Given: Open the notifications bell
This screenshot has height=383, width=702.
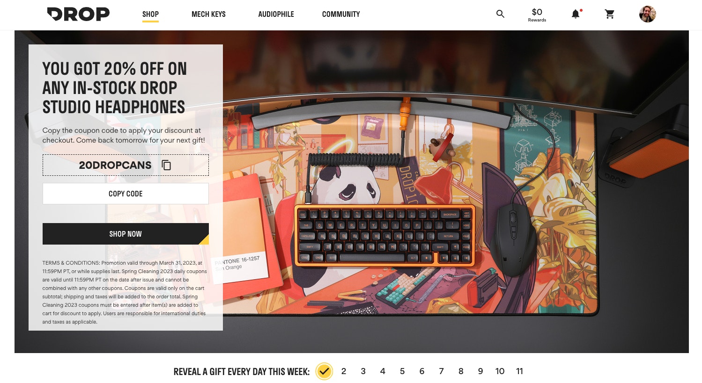Looking at the screenshot, I should tap(576, 14).
